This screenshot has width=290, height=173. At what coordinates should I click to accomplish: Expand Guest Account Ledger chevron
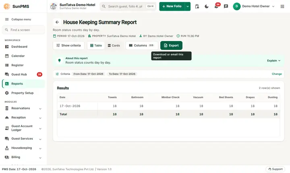[x=40, y=129]
